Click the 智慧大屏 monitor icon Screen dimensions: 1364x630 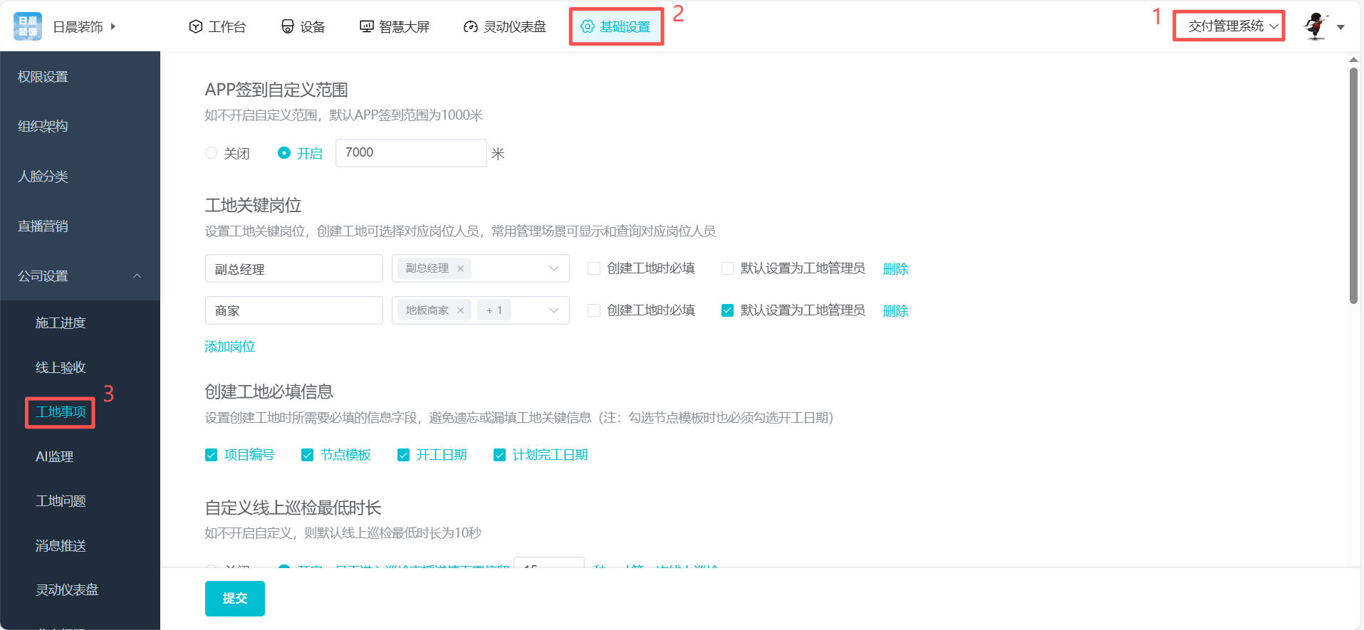pyautogui.click(x=367, y=26)
